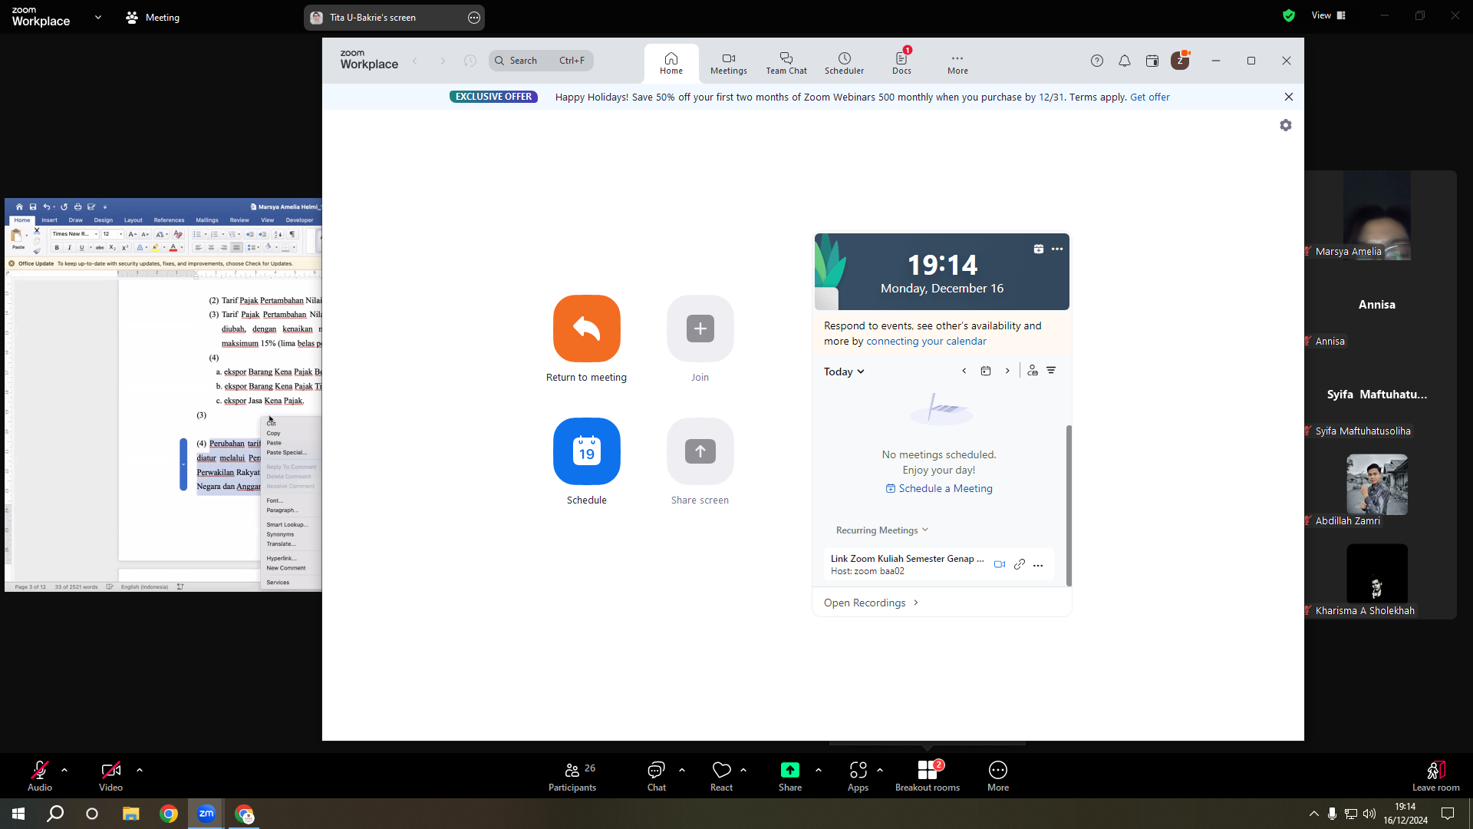Screen dimensions: 1473x829
Task: Go to the Scheduler tab
Action: (x=844, y=63)
